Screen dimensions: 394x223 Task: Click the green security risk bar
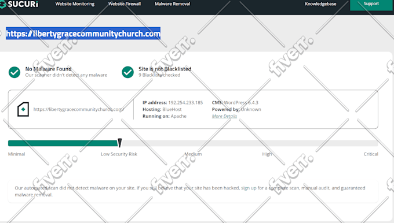63,143
